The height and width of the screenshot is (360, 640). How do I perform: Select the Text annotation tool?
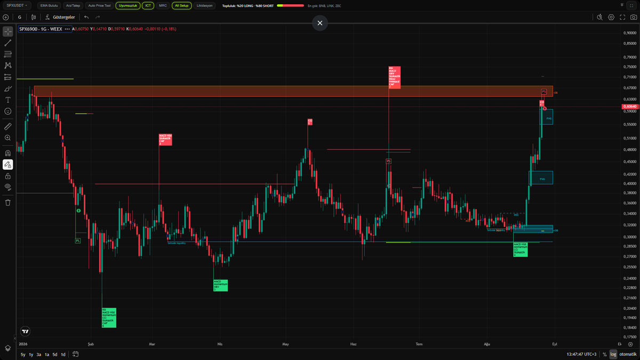tap(8, 100)
